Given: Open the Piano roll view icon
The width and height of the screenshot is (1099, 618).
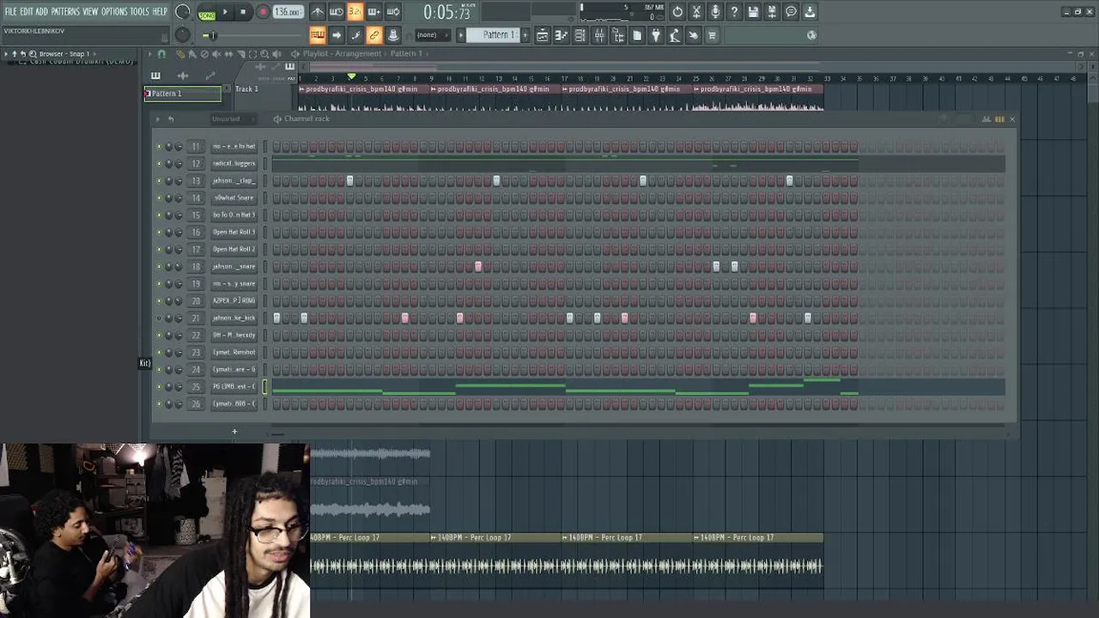Looking at the screenshot, I should [x=562, y=35].
